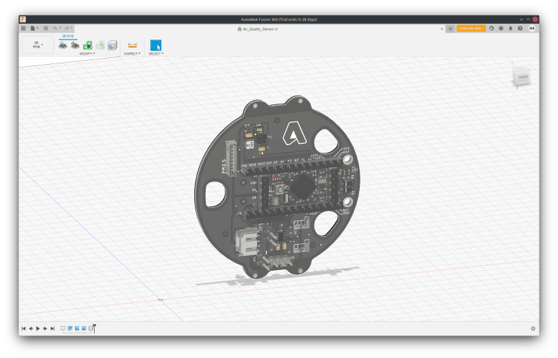Image resolution: width=558 pixels, height=358 pixels.
Task: Open the job status clock icon
Action: (x=501, y=29)
